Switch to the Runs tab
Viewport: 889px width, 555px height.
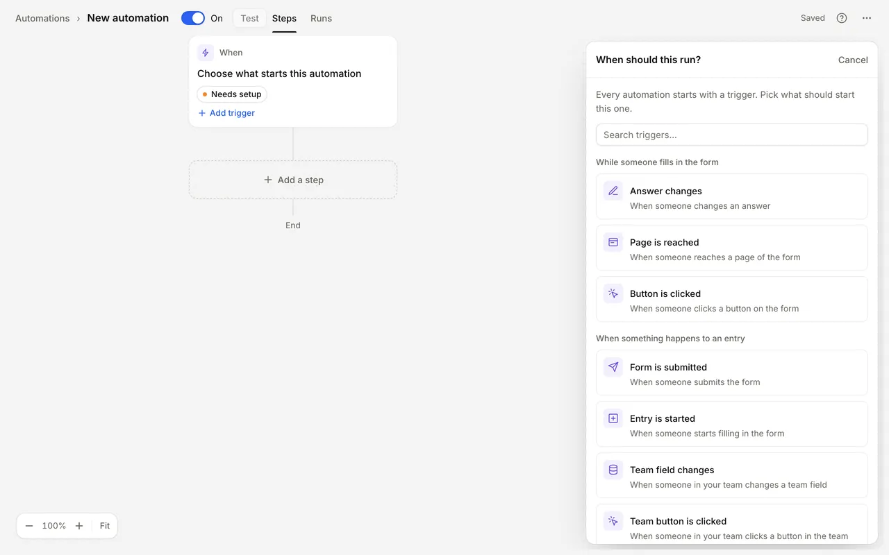[321, 18]
